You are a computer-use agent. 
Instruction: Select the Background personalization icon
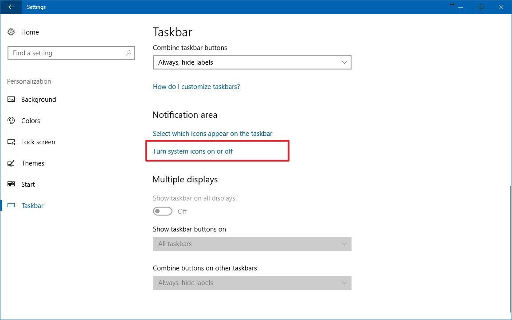[11, 99]
